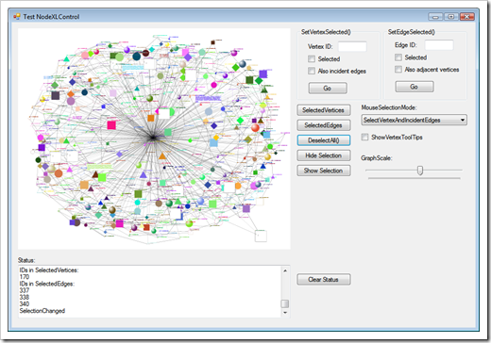Click 'IDs in SelectedEdges:' status line

(x=47, y=284)
